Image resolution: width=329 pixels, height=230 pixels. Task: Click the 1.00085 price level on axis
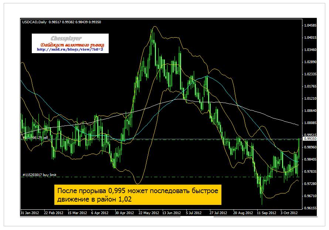coord(309,123)
